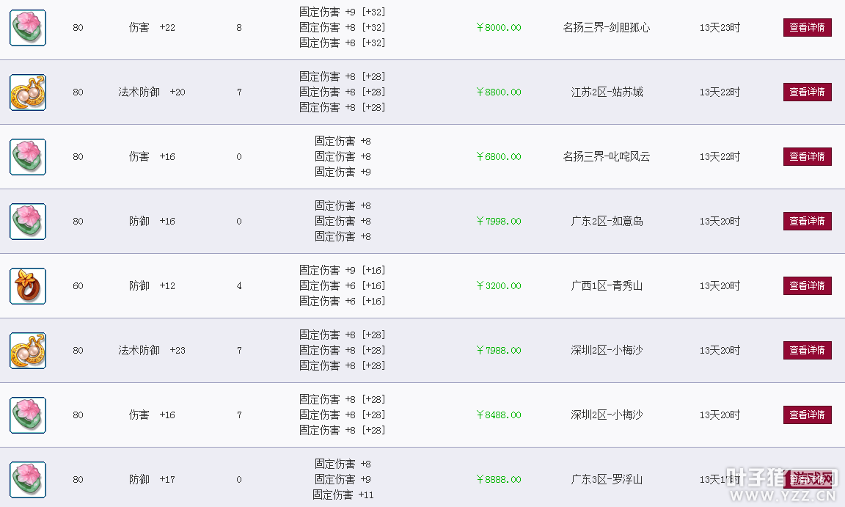
Task: Click the flower bracelet icon priced ¥8888.00
Action: coord(28,480)
